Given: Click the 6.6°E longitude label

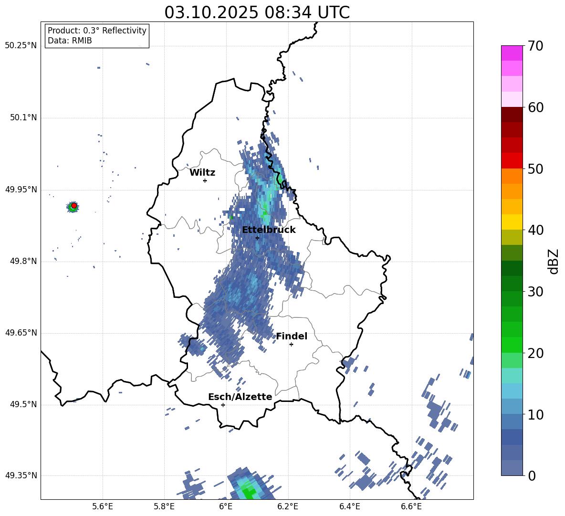Looking at the screenshot, I should click(411, 506).
